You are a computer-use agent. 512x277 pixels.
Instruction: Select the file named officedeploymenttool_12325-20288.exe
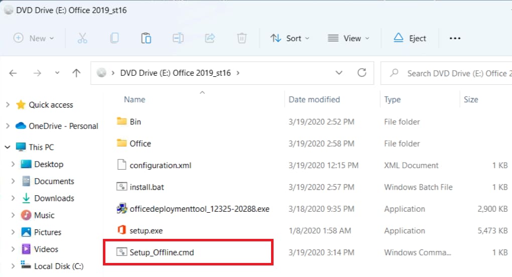pyautogui.click(x=199, y=209)
